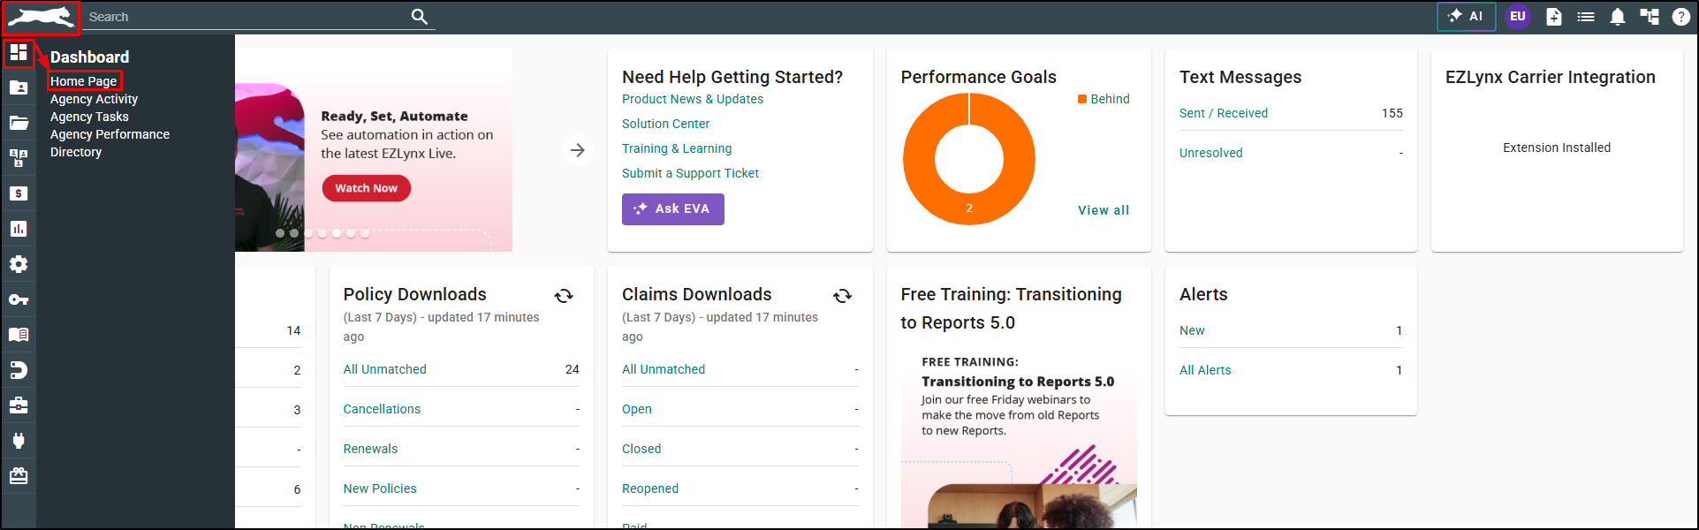Viewport: 1699px width, 530px height.
Task: Open the Closed claims link
Action: click(641, 449)
